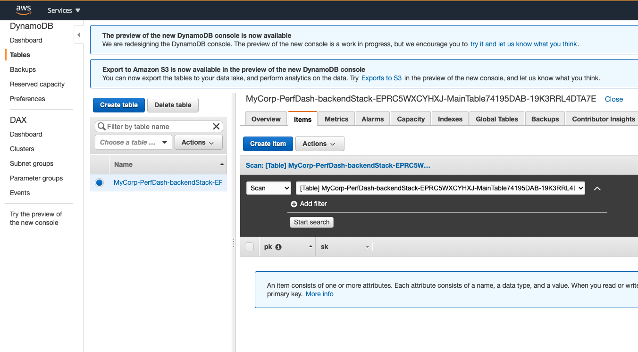Screen dimensions: 638x352
Task: Select the Items tab
Action: point(302,119)
